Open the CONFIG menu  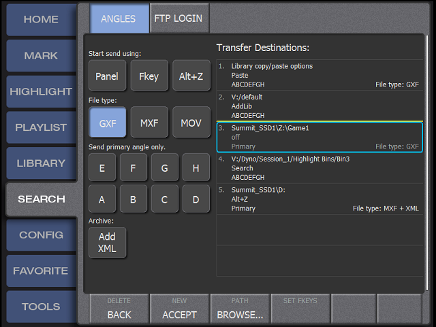pyautogui.click(x=41, y=235)
